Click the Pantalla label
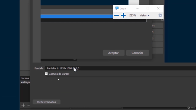 pos(39,68)
